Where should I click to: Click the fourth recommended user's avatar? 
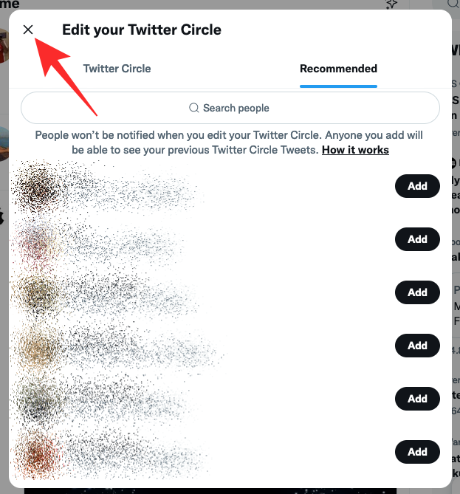tap(38, 346)
